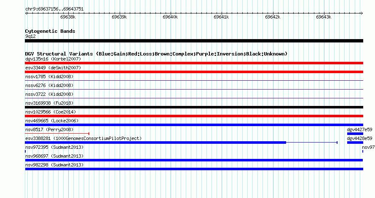Click nsv8517 (Perry2008) variant label
375x198 pixels.
tap(49, 129)
